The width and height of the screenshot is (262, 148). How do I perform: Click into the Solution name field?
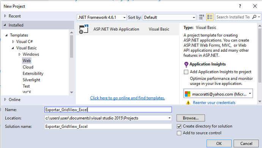coord(108,126)
